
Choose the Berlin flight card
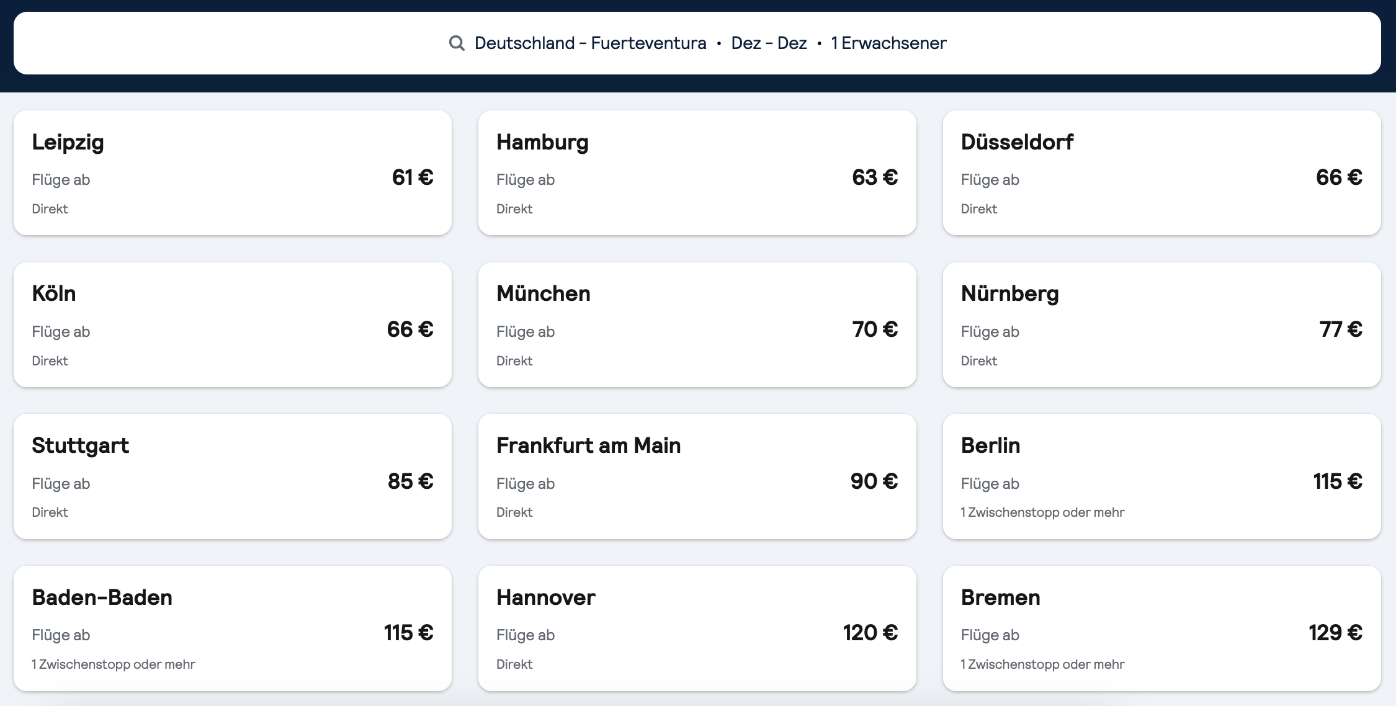click(x=1161, y=476)
